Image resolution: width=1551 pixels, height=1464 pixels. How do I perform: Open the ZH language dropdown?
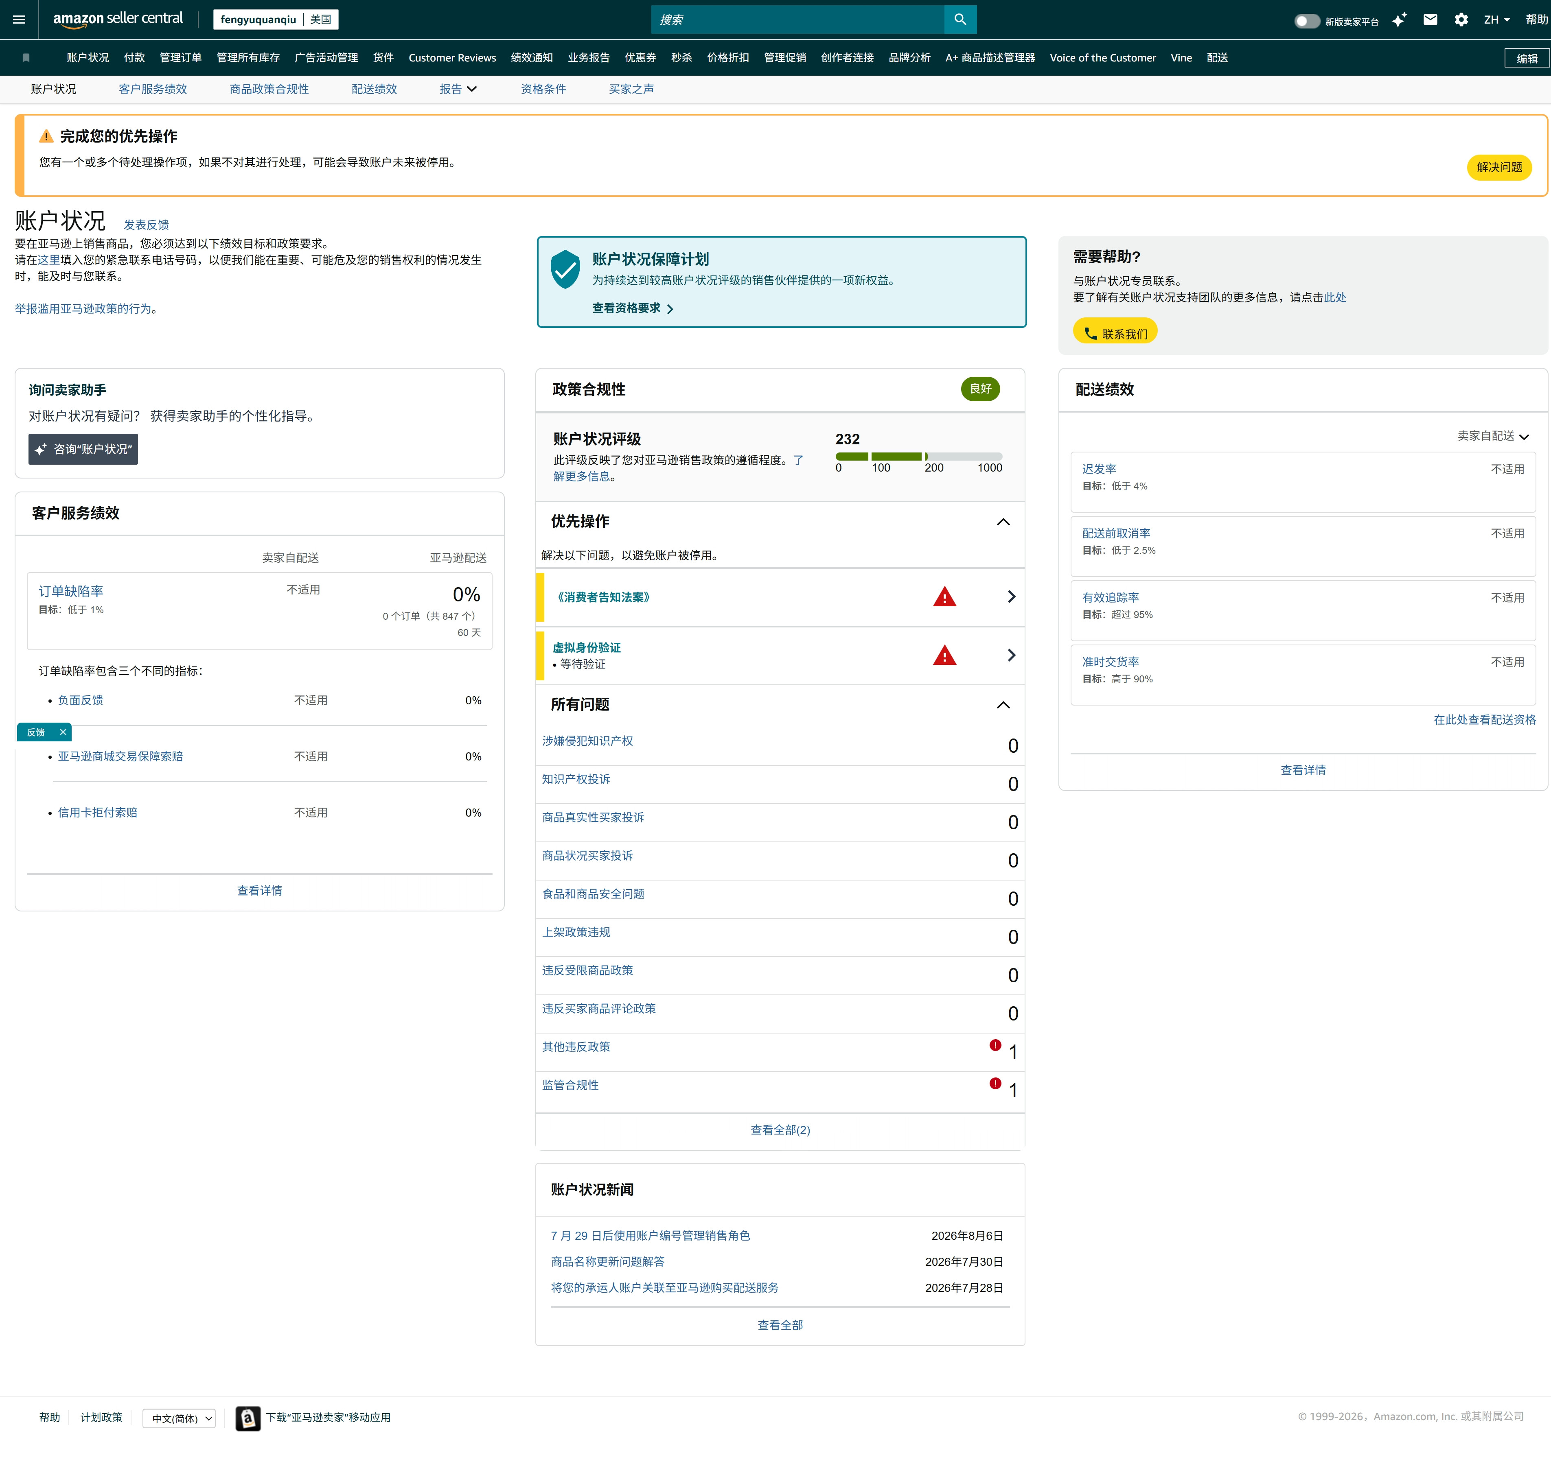click(1496, 20)
